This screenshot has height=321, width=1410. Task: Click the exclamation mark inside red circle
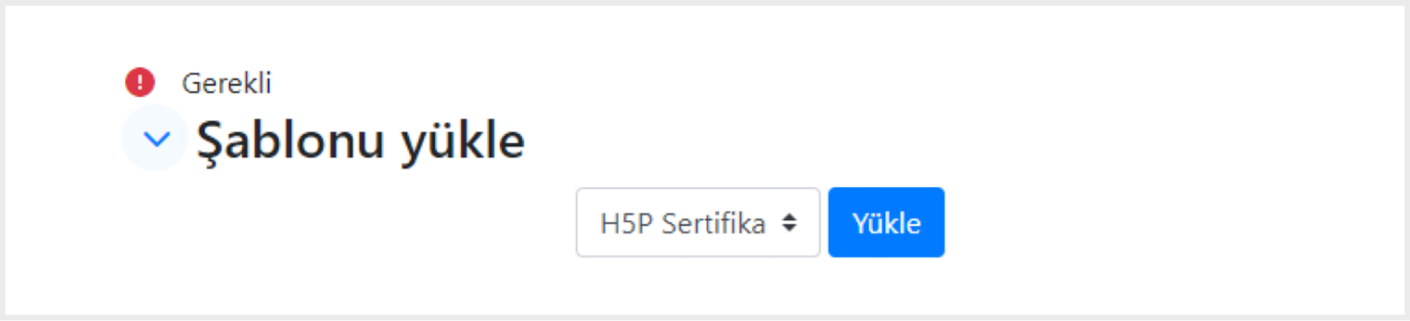(x=140, y=82)
